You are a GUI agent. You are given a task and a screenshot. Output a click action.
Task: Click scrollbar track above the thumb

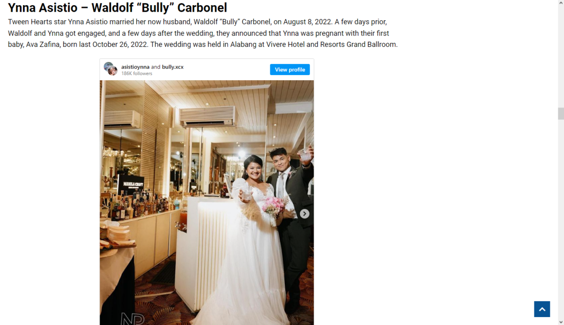(560, 56)
